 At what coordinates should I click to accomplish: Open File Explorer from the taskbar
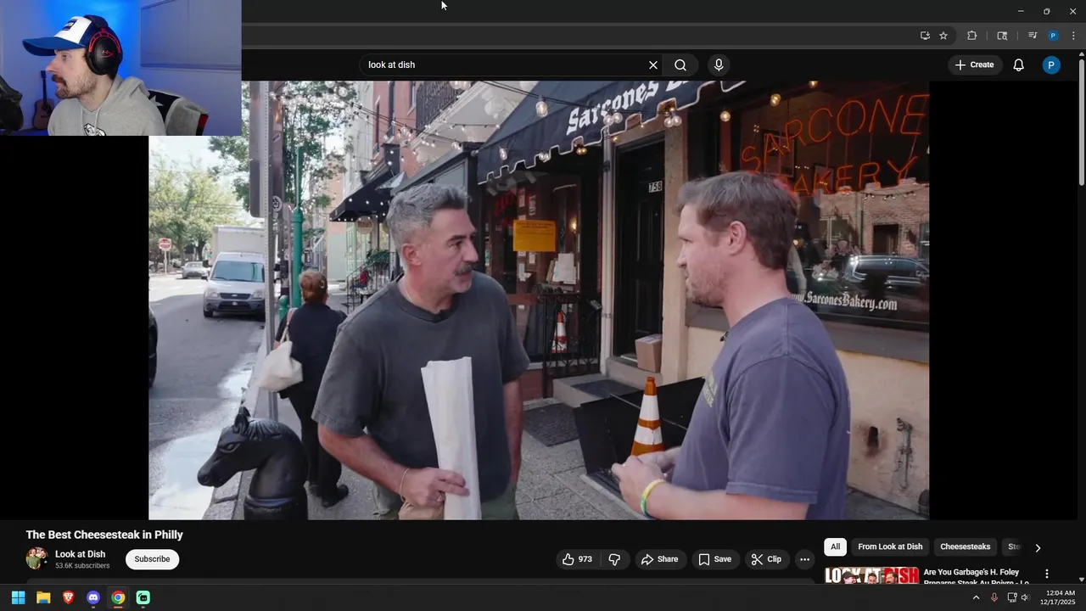tap(43, 597)
